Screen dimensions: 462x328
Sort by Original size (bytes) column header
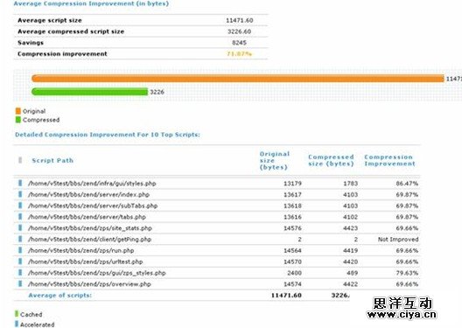(275, 160)
